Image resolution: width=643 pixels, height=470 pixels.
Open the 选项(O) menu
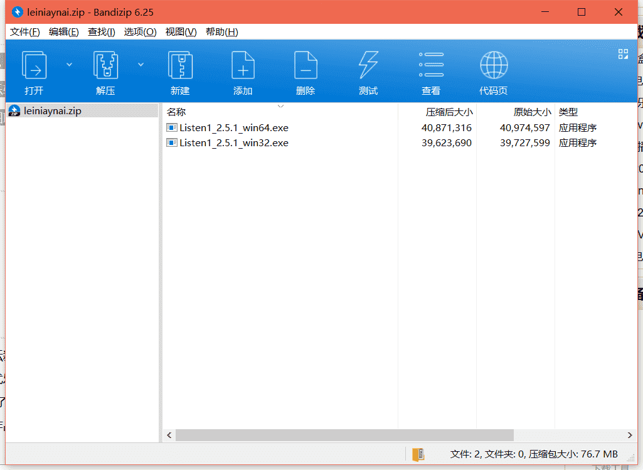click(140, 32)
